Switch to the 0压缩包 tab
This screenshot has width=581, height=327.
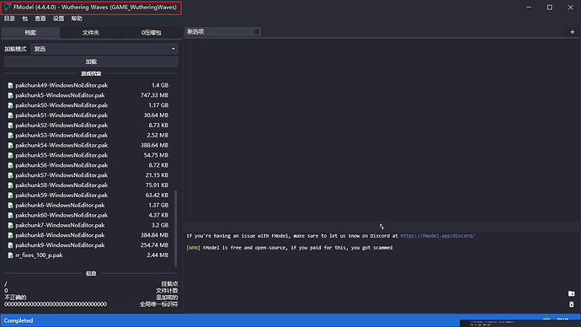pos(152,33)
